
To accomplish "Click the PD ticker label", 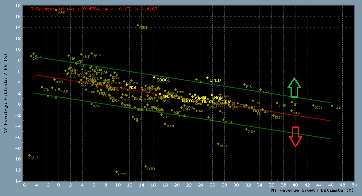I will click(x=223, y=114).
